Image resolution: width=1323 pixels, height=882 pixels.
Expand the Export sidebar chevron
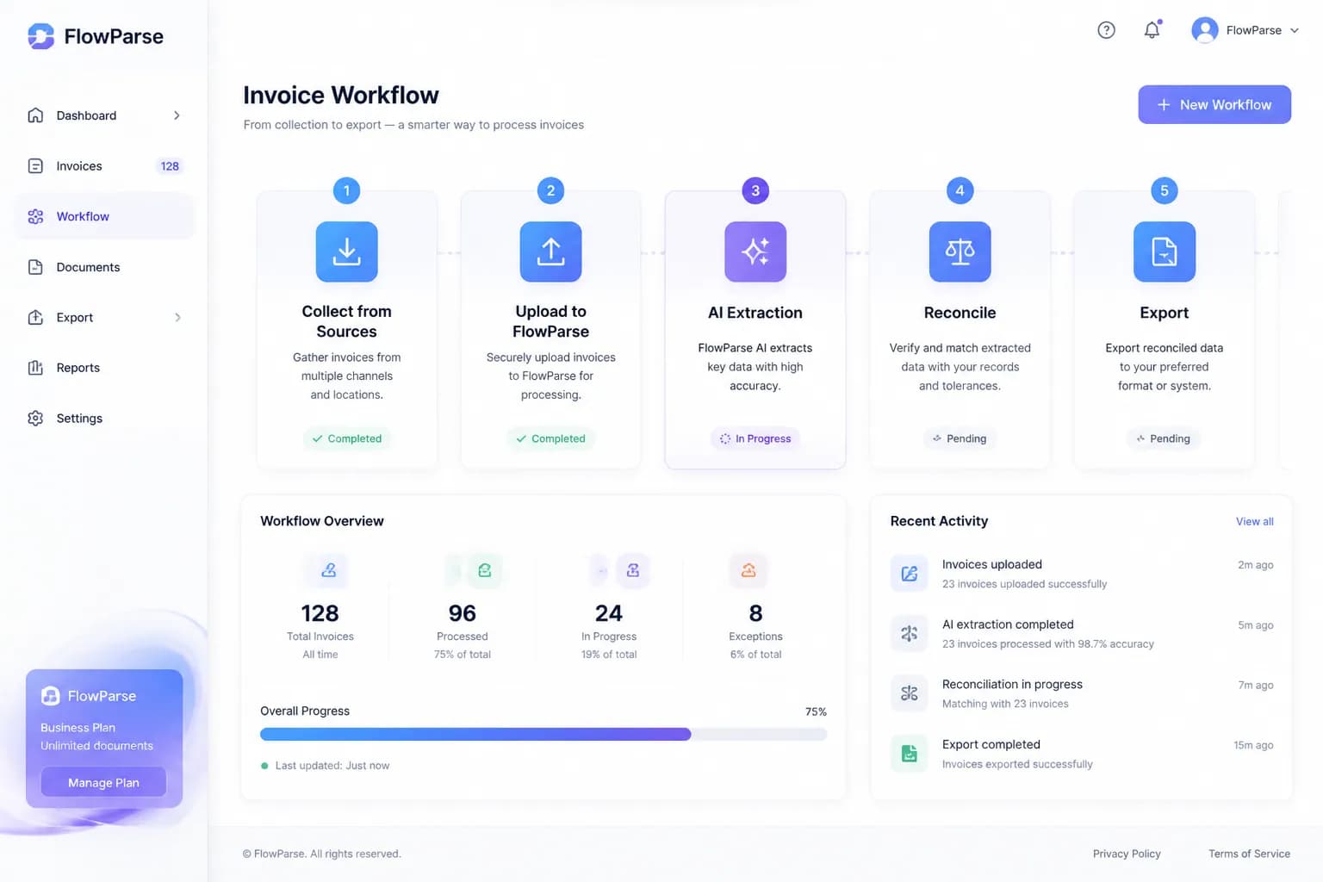[177, 317]
